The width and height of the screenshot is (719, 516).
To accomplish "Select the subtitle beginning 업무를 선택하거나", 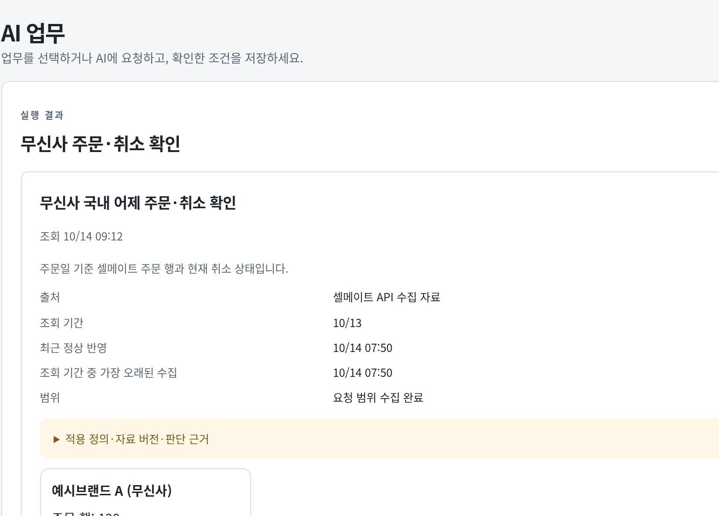I will tap(152, 58).
